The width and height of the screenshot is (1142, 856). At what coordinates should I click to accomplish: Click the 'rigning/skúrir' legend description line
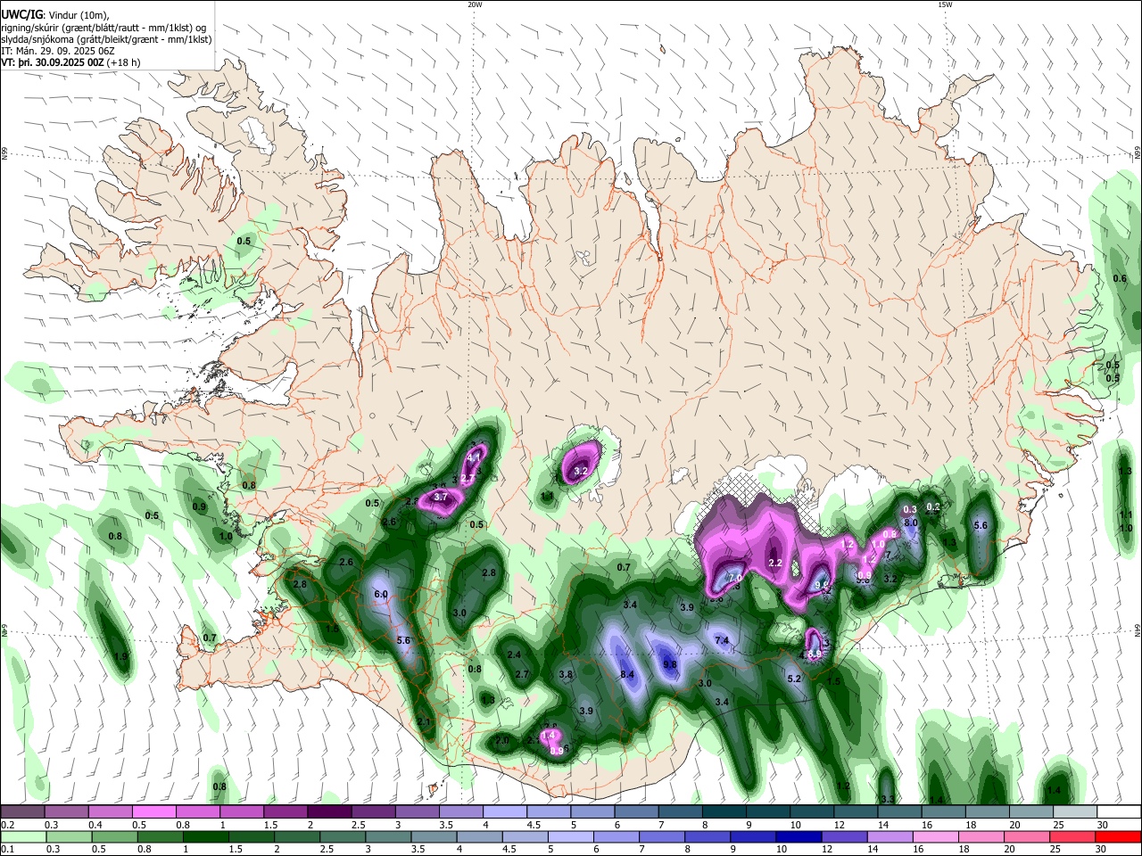point(103,28)
